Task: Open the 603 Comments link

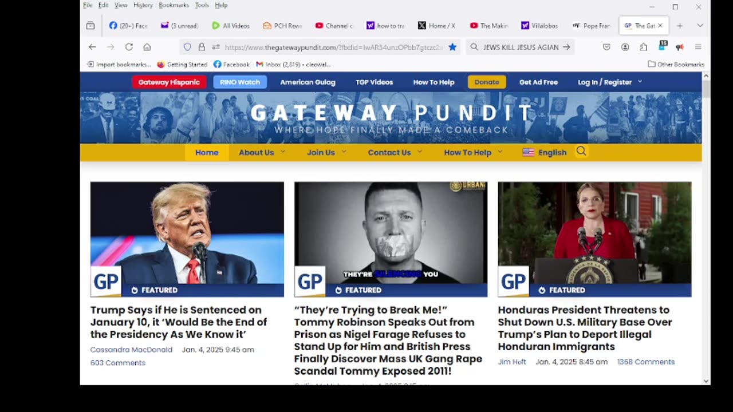Action: click(x=118, y=363)
